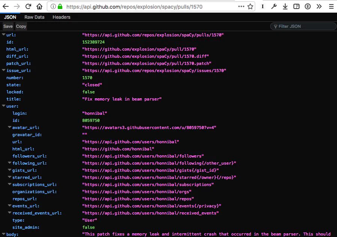
Task: Open page actions three-dot menu
Action: pyautogui.click(x=241, y=6)
